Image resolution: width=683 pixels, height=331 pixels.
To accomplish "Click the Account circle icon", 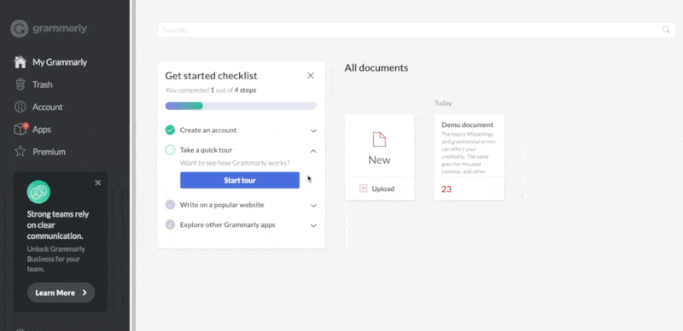I will [x=20, y=107].
